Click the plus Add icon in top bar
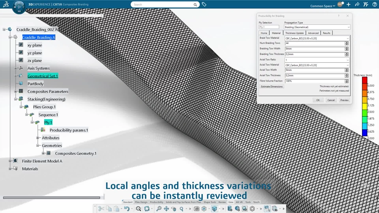 pos(348,4)
